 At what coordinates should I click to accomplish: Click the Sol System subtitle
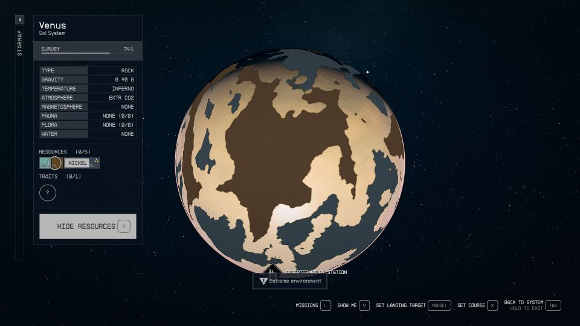pos(52,33)
